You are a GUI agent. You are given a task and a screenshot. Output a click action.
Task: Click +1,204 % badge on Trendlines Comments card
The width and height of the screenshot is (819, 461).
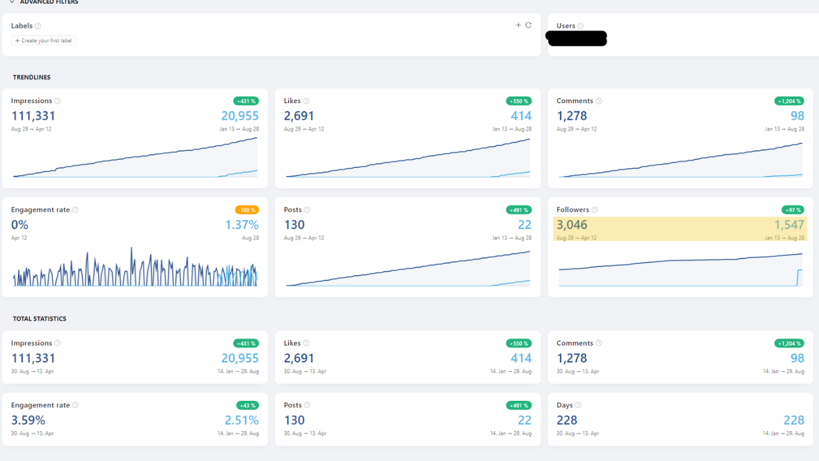click(x=790, y=101)
